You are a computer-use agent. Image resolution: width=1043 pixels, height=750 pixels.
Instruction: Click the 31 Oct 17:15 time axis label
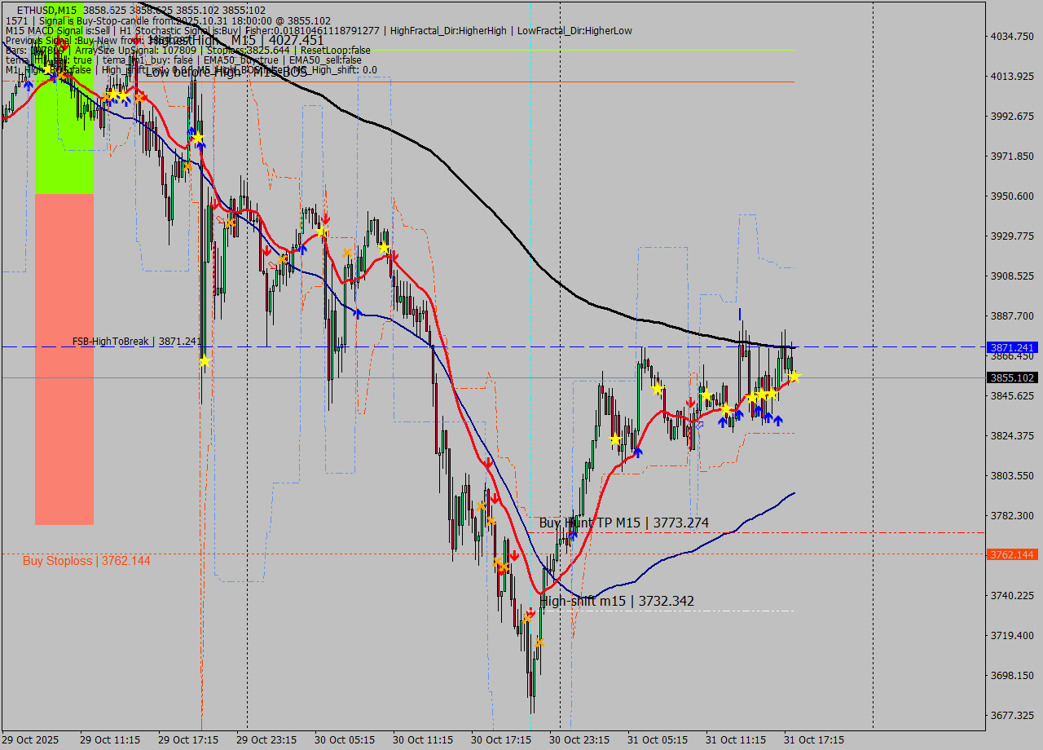click(x=814, y=739)
